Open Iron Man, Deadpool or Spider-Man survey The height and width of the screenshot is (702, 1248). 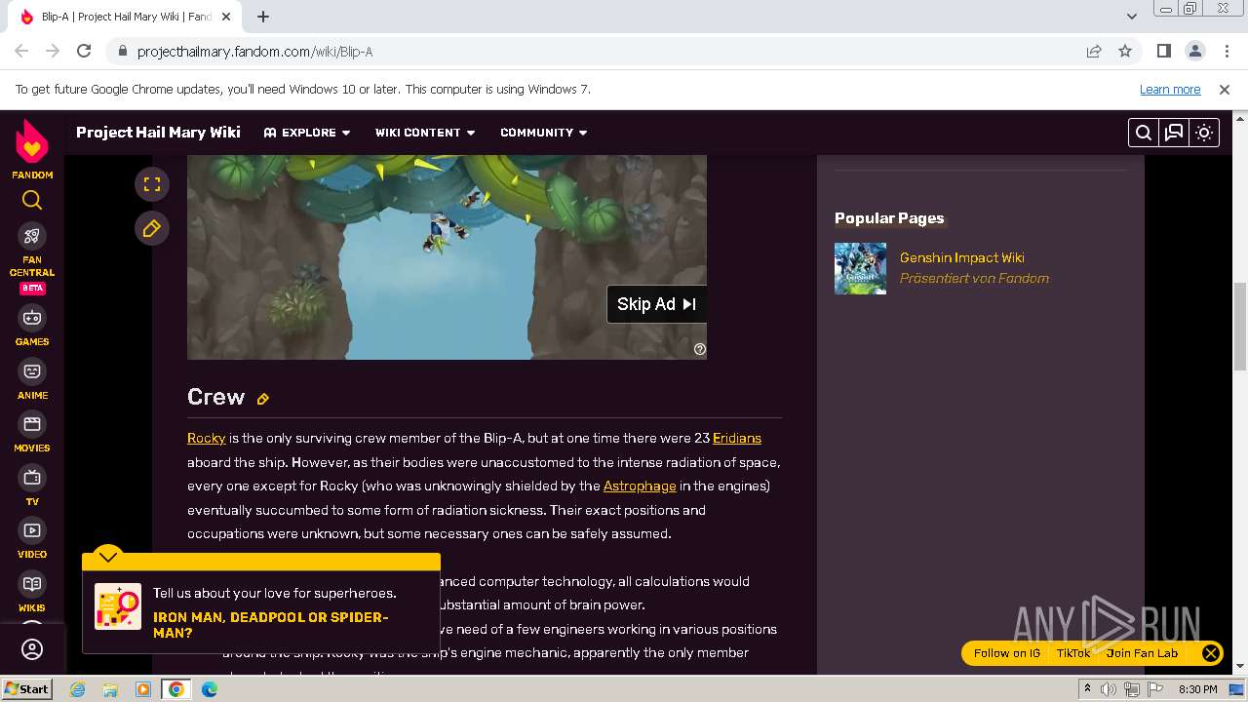270,625
